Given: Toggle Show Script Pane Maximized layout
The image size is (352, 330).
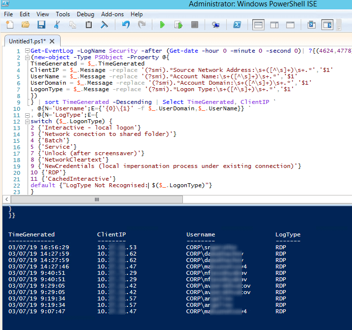Looking at the screenshot, I should tap(291, 25).
